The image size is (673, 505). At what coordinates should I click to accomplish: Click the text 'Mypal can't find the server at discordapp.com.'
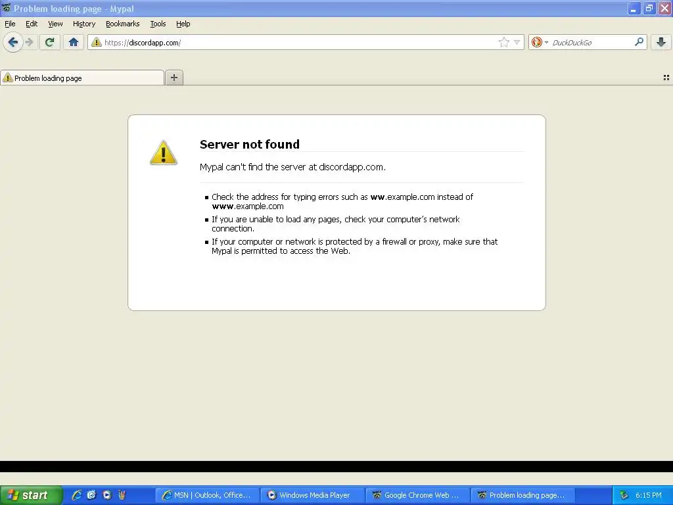(292, 167)
